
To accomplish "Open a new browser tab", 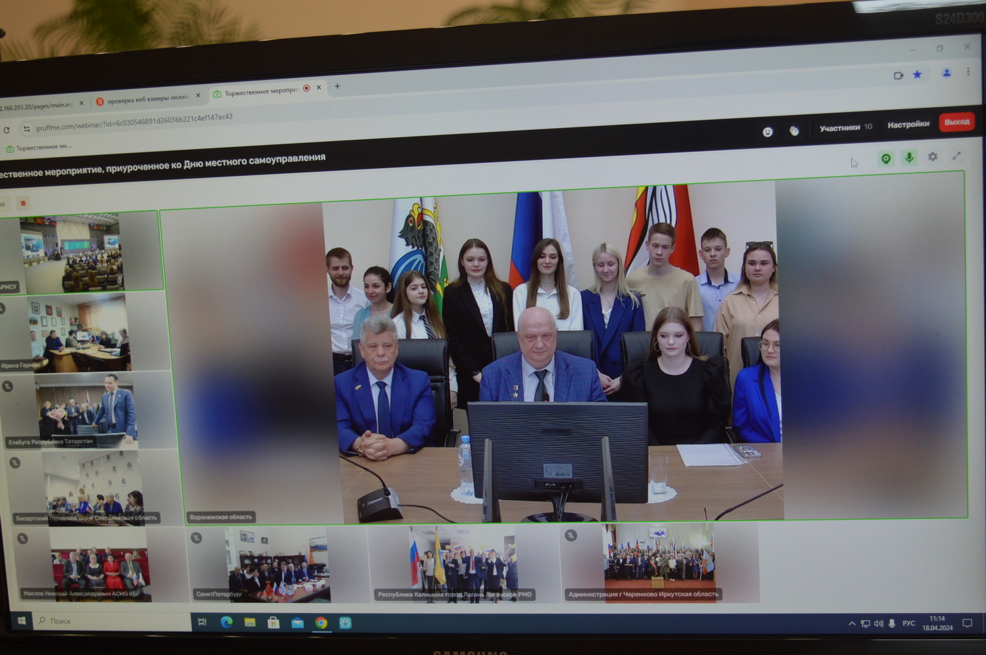I will click(x=337, y=86).
